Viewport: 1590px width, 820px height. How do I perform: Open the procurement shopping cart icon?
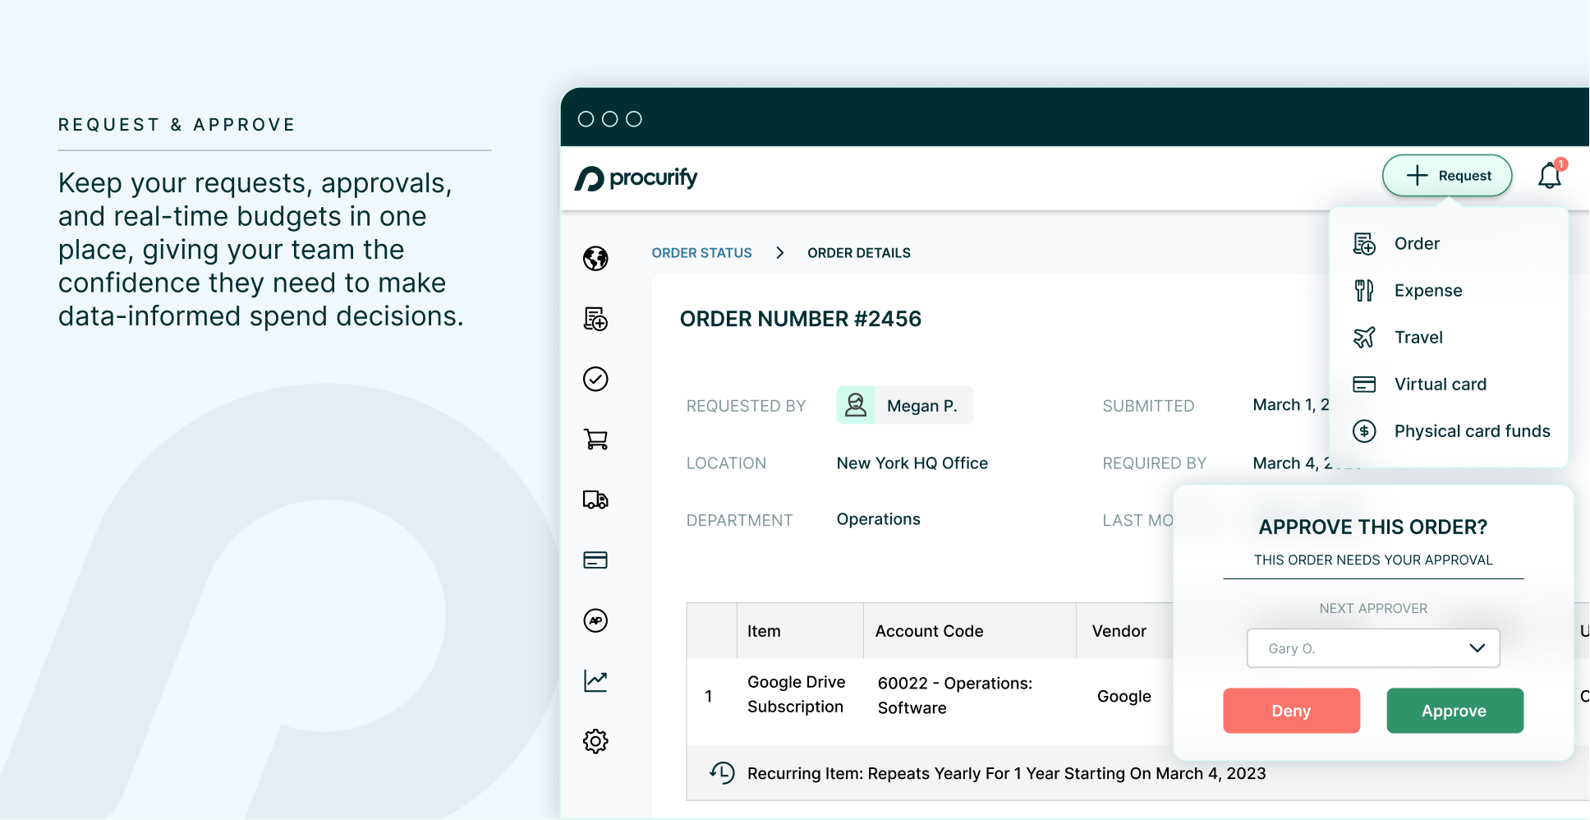pyautogui.click(x=595, y=439)
